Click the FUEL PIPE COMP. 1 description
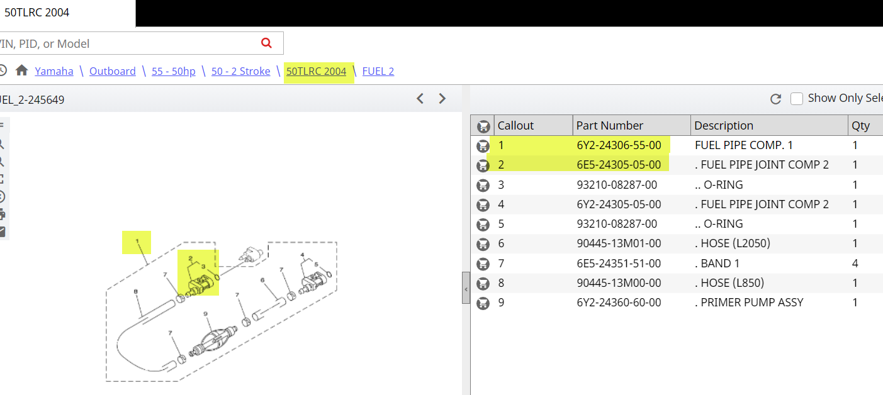 pyautogui.click(x=744, y=145)
